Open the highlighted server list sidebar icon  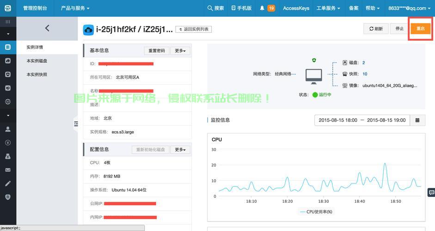pyautogui.click(x=8, y=47)
